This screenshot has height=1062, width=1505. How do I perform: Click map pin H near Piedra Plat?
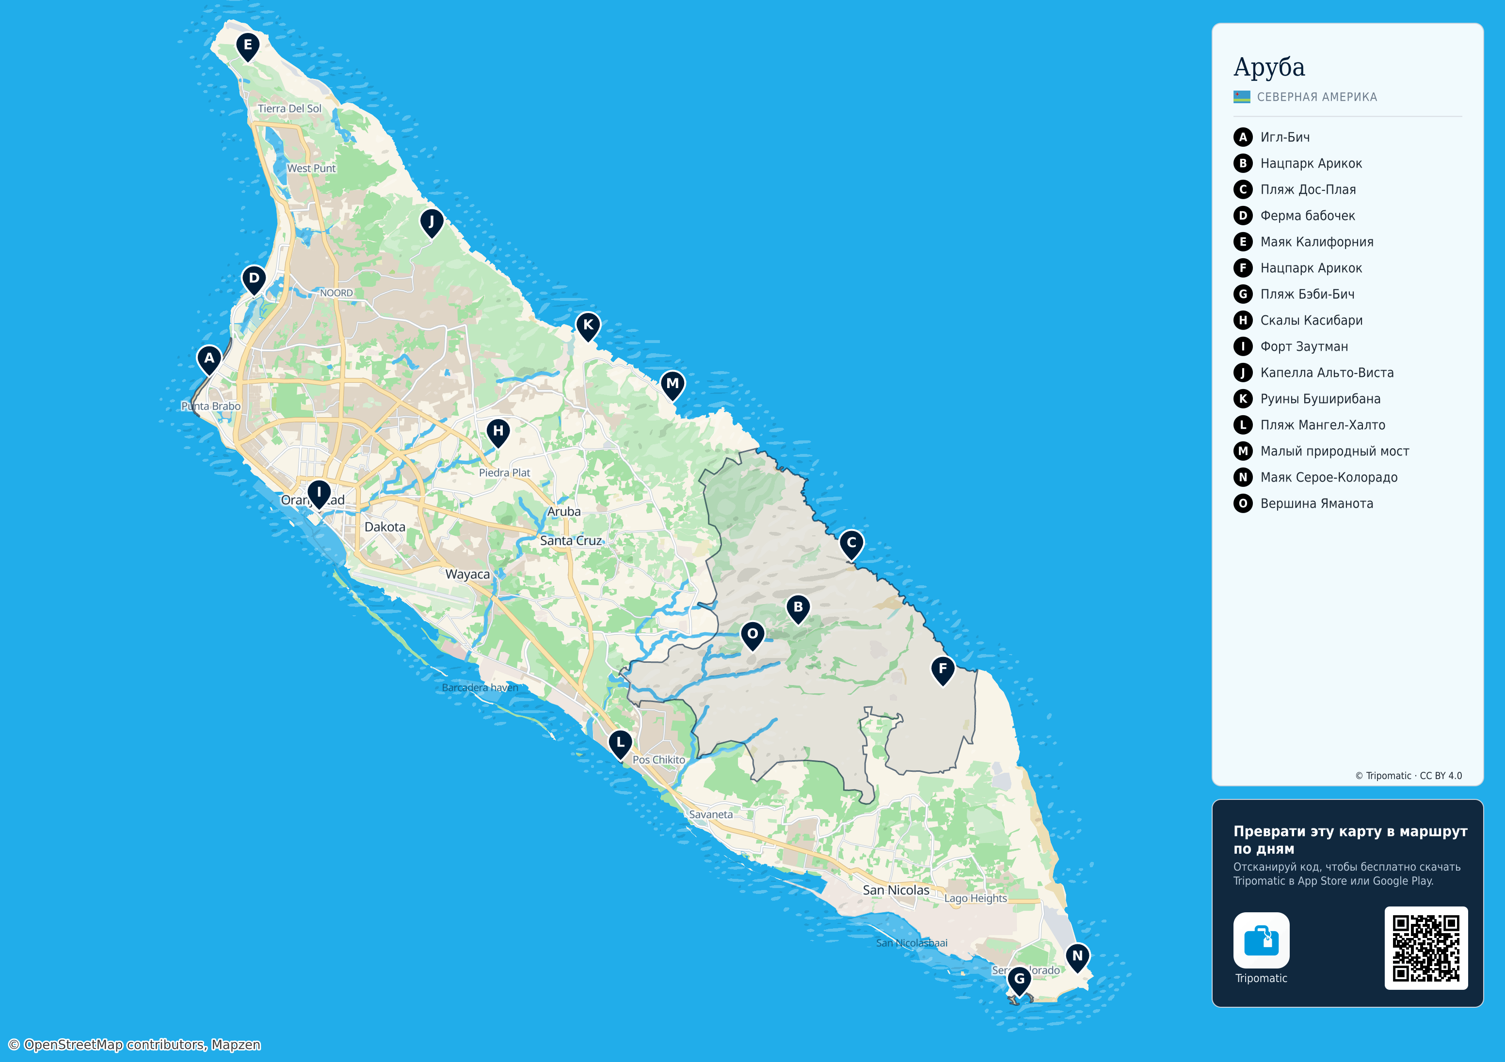498,432
